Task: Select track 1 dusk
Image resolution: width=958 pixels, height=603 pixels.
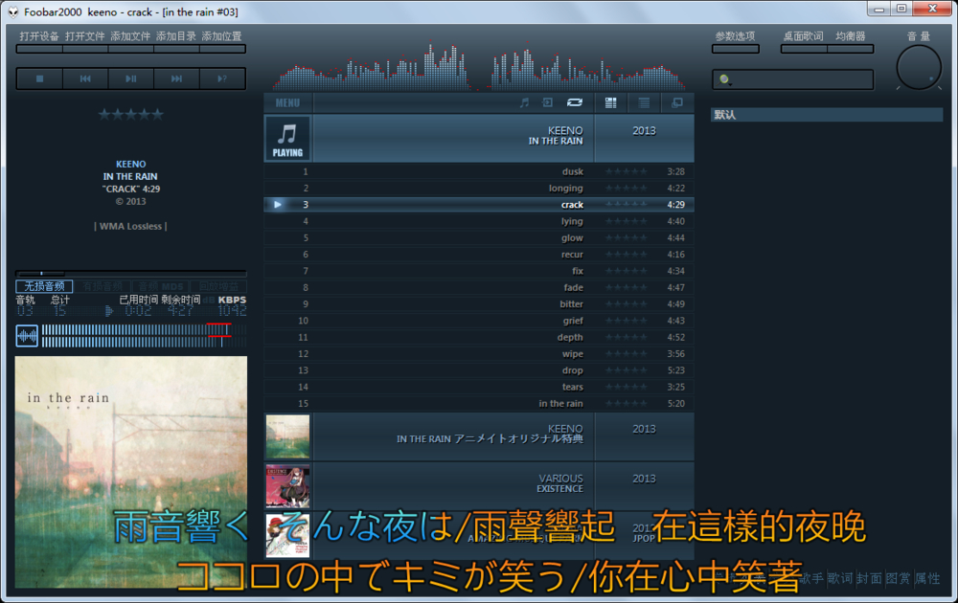Action: tap(479, 171)
